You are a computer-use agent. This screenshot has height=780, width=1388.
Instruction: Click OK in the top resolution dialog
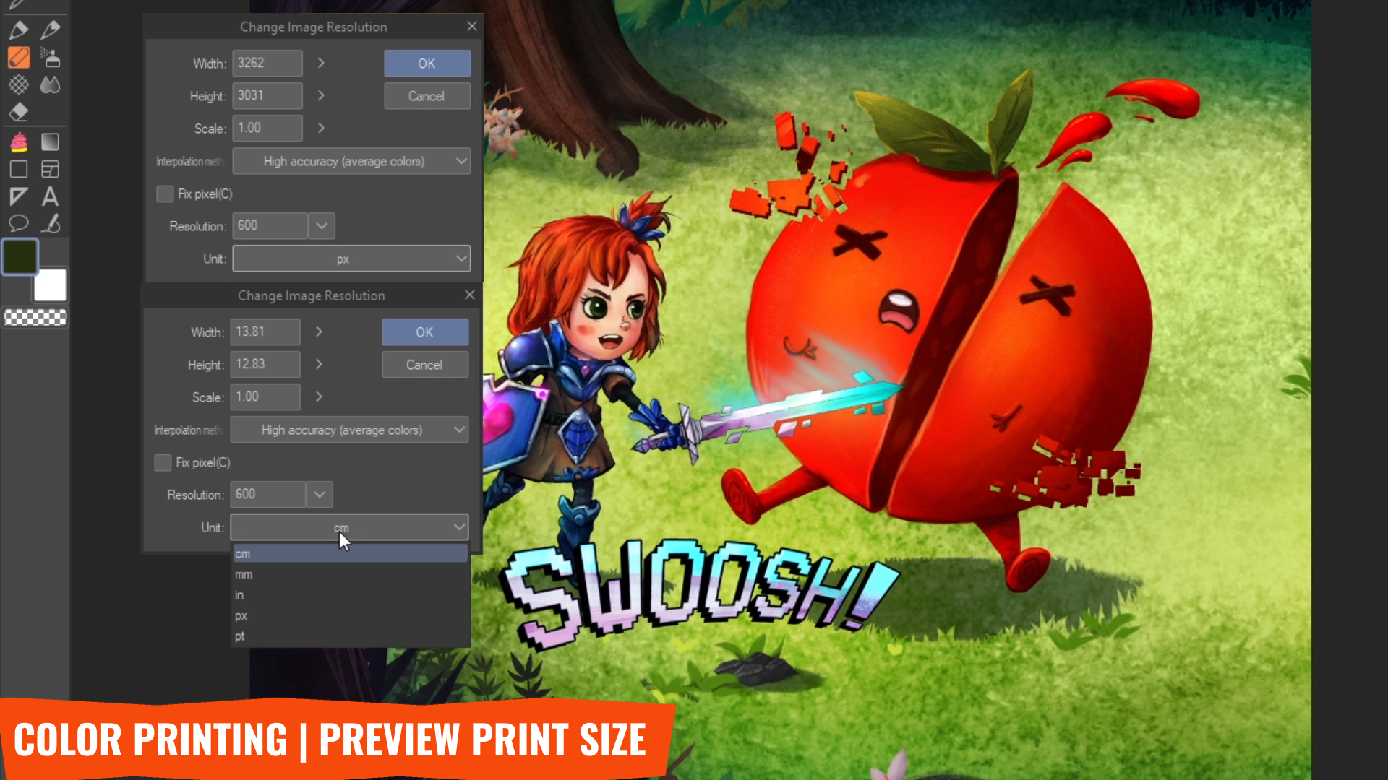coord(427,64)
